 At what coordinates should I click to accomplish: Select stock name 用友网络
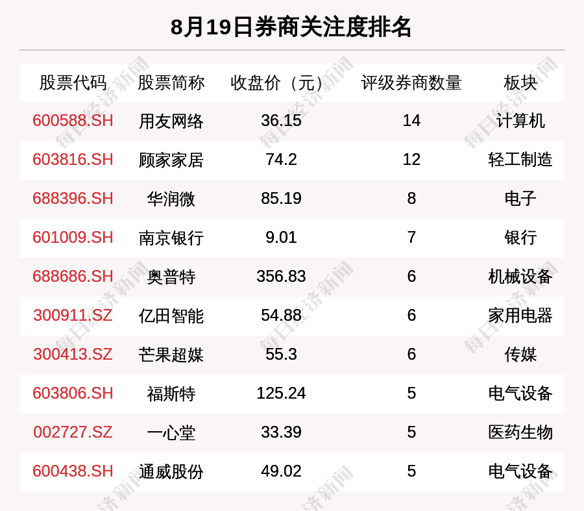pyautogui.click(x=171, y=121)
